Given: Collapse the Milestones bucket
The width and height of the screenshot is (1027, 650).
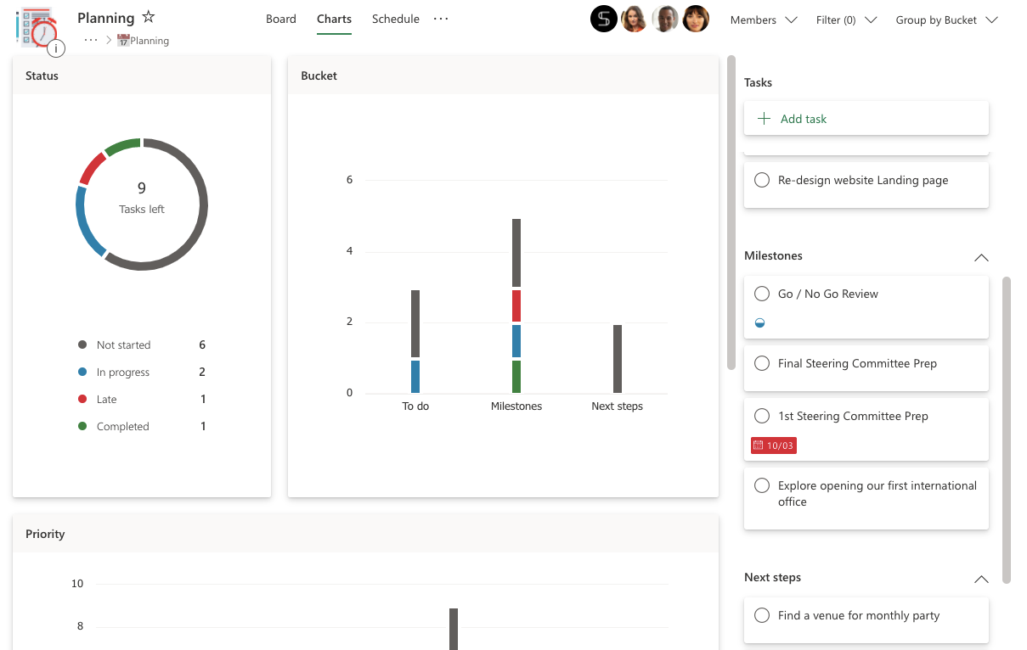Looking at the screenshot, I should [x=981, y=257].
